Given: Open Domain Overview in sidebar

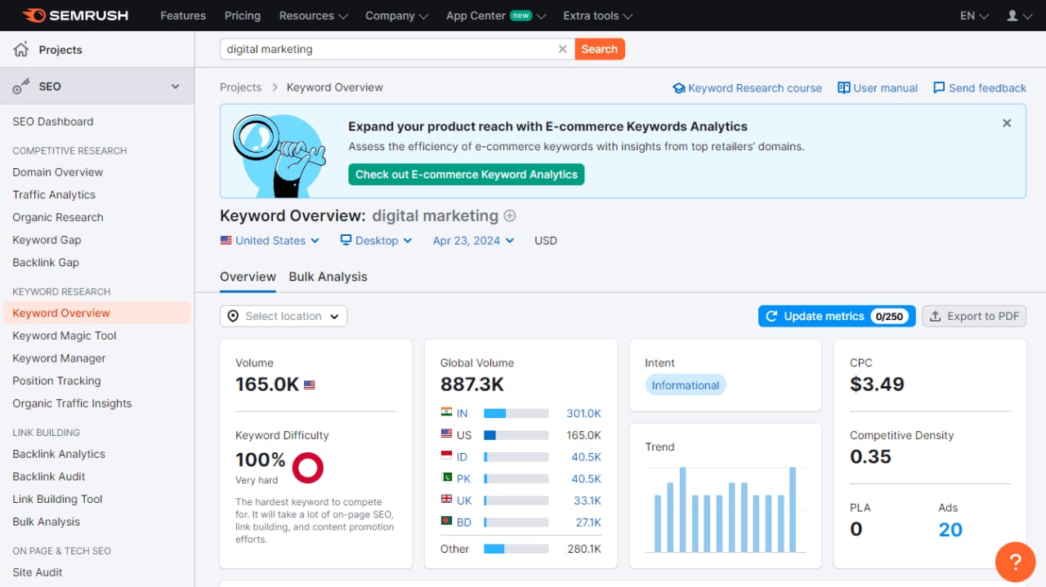Looking at the screenshot, I should [x=58, y=172].
